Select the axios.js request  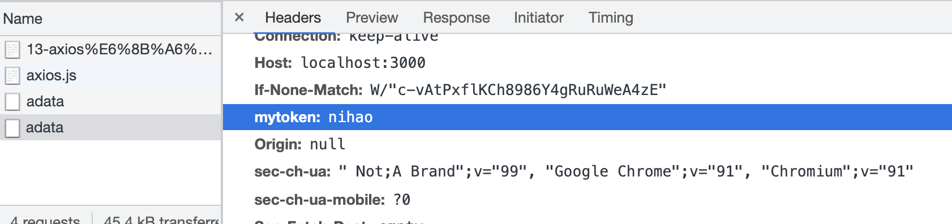pos(110,75)
